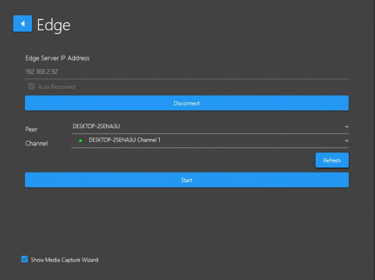The width and height of the screenshot is (375, 280).
Task: Click the 192.168.2.92 address text
Action: click(x=41, y=71)
